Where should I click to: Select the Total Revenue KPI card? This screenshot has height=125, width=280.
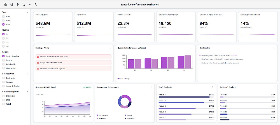[53, 27]
